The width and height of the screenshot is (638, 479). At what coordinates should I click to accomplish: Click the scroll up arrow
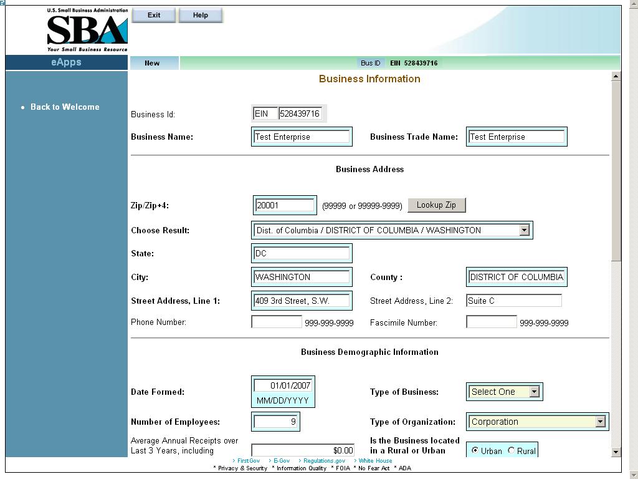tap(616, 76)
